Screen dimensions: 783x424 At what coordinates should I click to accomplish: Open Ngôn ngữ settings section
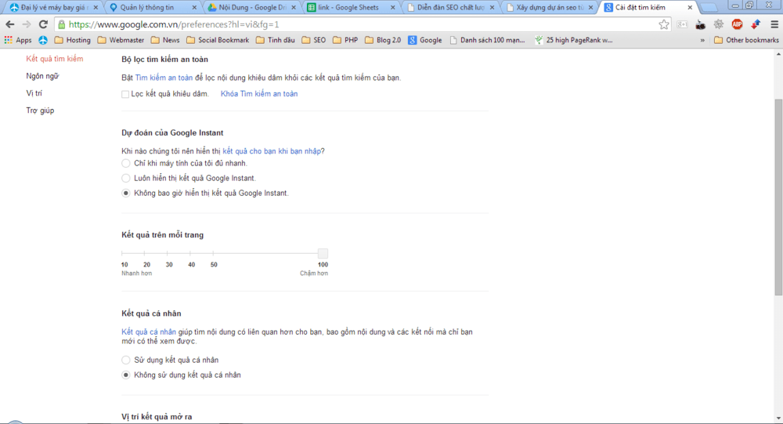point(42,76)
